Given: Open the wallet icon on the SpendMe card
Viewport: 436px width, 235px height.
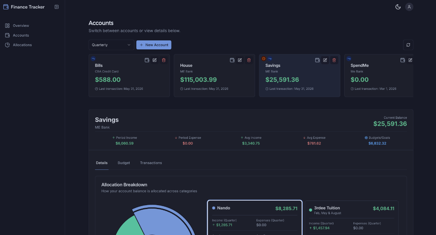Looking at the screenshot, I should (x=402, y=60).
